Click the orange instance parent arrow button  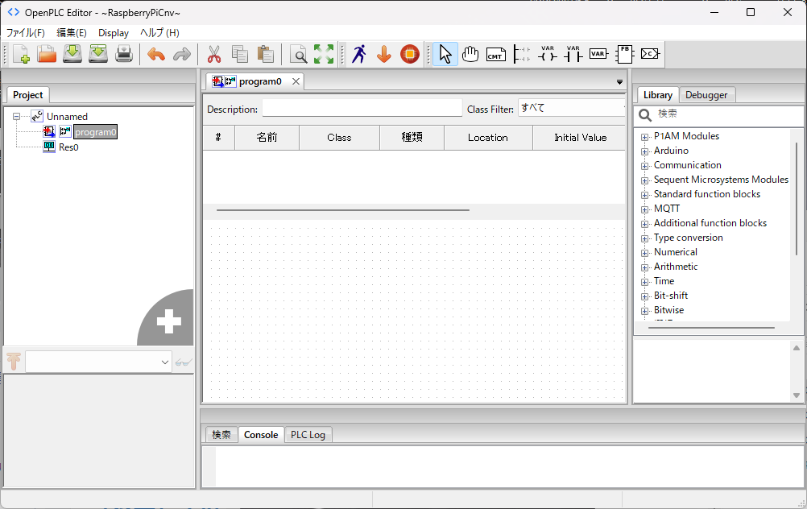(14, 362)
